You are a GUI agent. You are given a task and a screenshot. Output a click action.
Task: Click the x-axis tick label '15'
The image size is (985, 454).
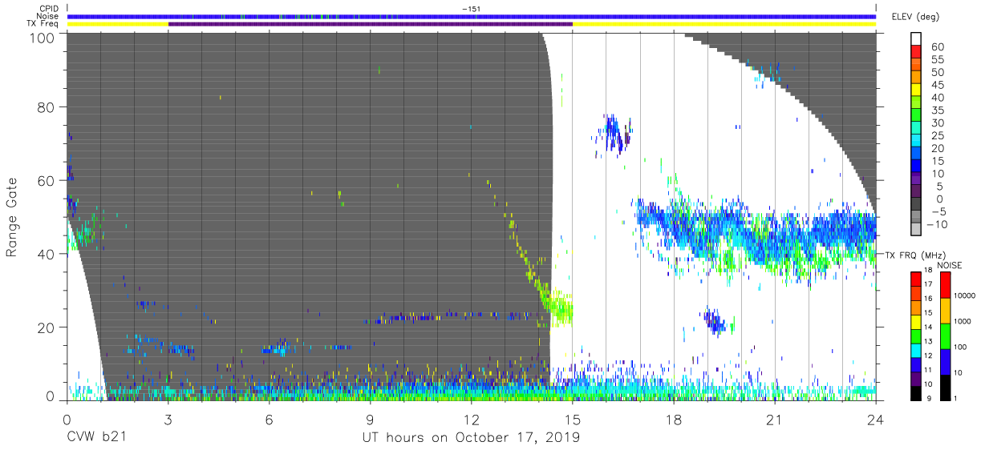(x=573, y=420)
